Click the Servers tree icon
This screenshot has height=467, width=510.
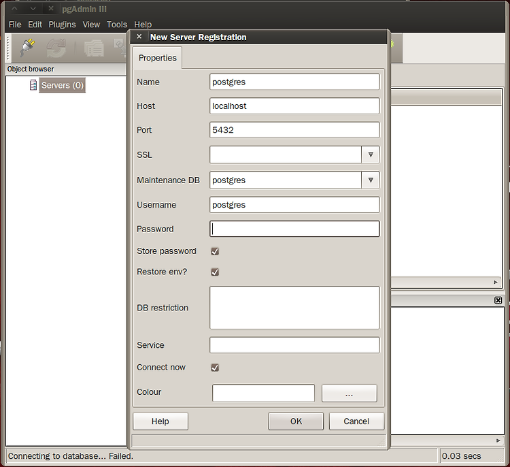[x=33, y=85]
